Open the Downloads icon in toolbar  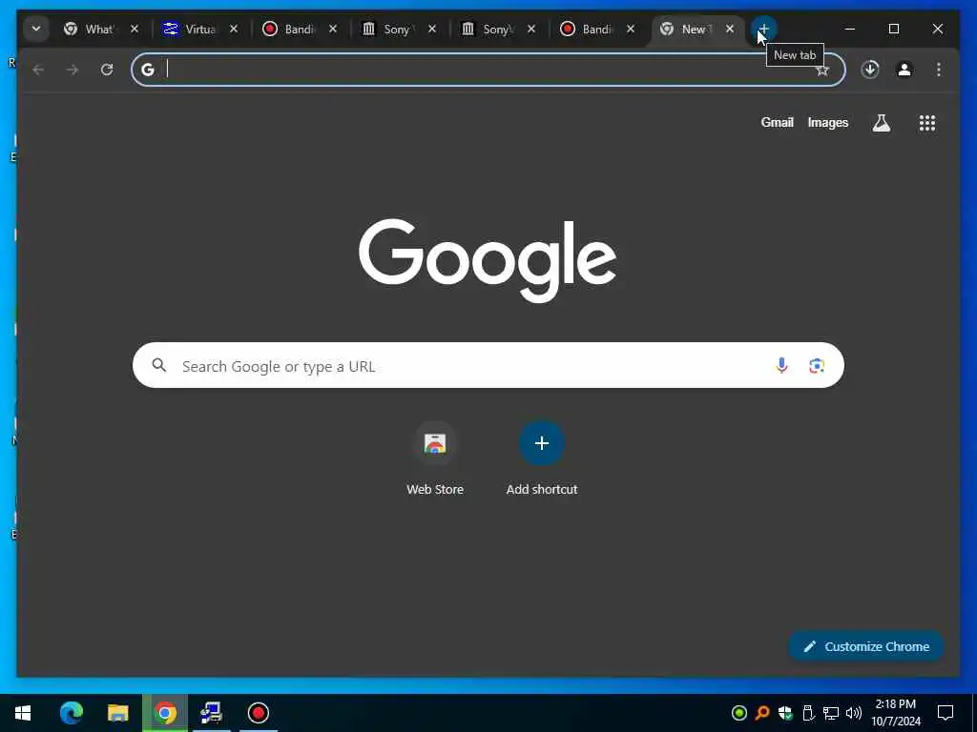coord(870,70)
